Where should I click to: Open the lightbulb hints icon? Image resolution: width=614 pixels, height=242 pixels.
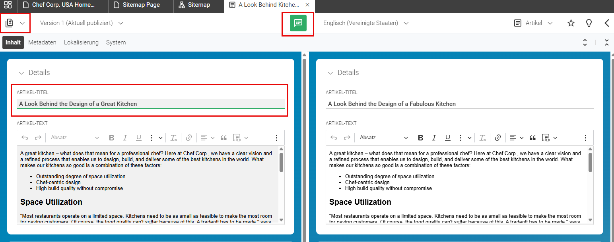pyautogui.click(x=589, y=23)
